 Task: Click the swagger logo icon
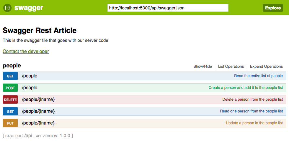click(x=7, y=8)
